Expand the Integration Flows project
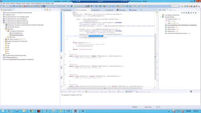 [x=2, y=15]
